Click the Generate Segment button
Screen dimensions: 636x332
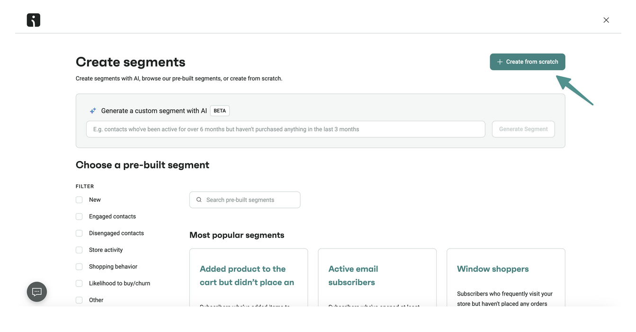[x=523, y=129]
